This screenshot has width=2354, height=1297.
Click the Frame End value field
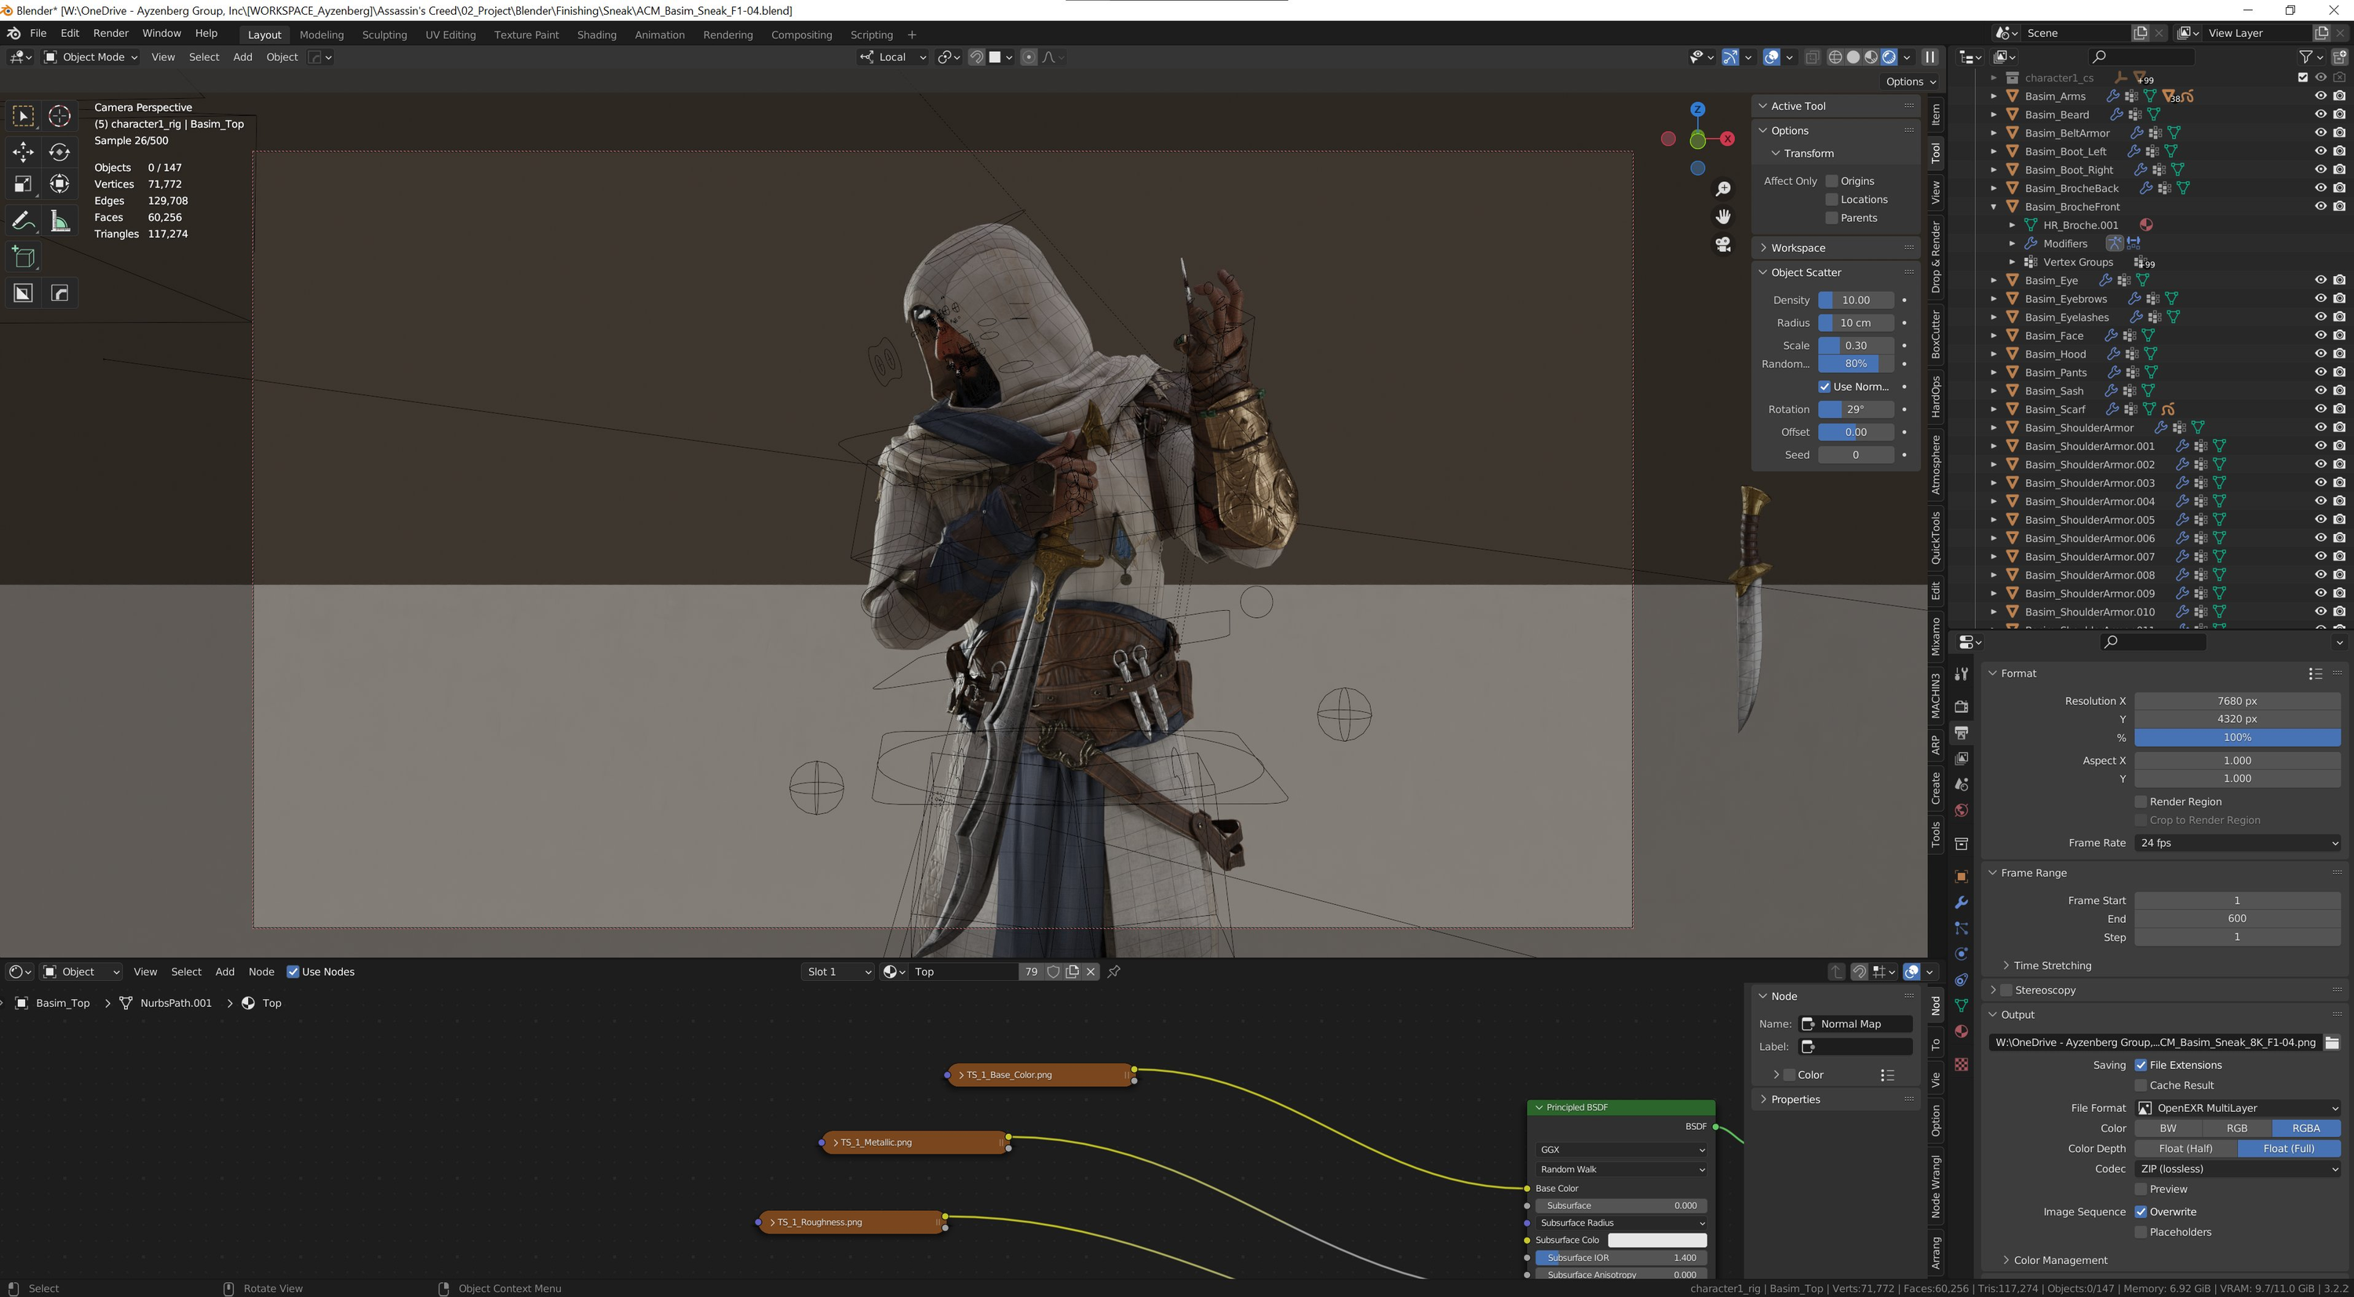coord(2236,919)
